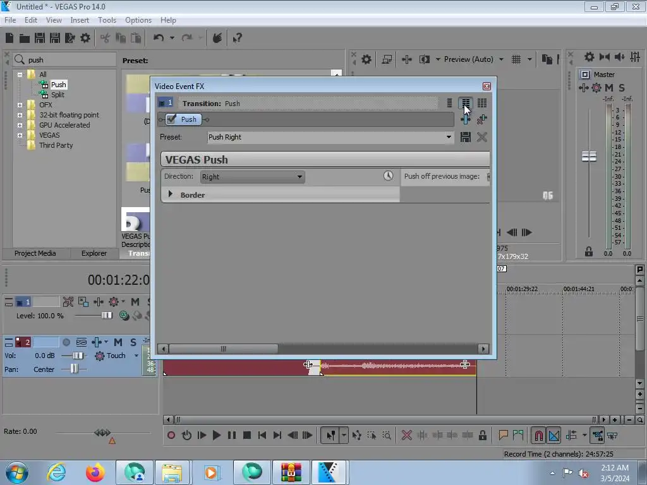This screenshot has height=485, width=647.
Task: Lock Master fader channels padlock
Action: tap(589, 251)
